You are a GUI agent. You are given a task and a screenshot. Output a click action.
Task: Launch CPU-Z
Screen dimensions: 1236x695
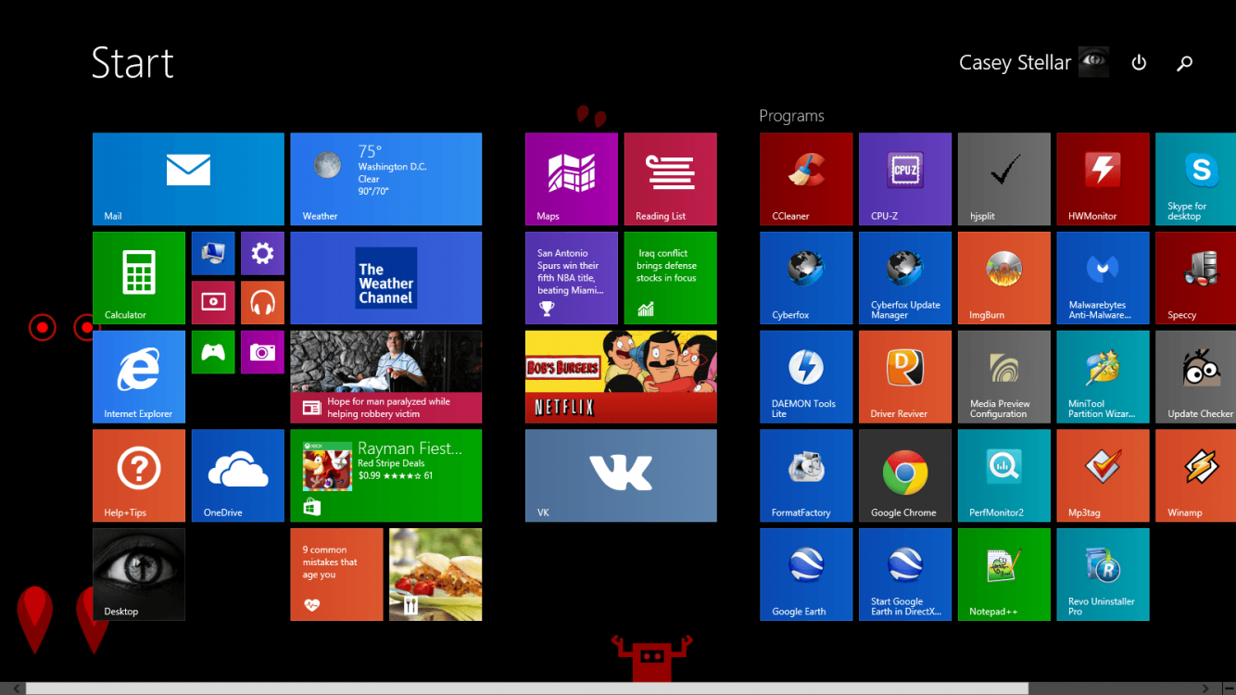pos(905,179)
